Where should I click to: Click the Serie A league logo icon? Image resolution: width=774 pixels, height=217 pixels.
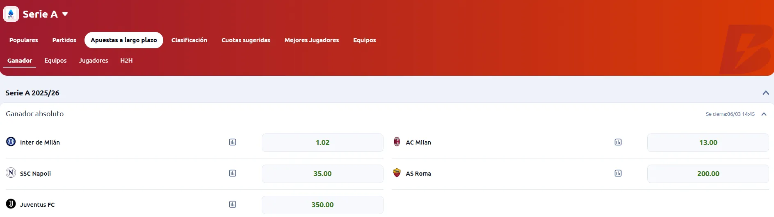[11, 14]
